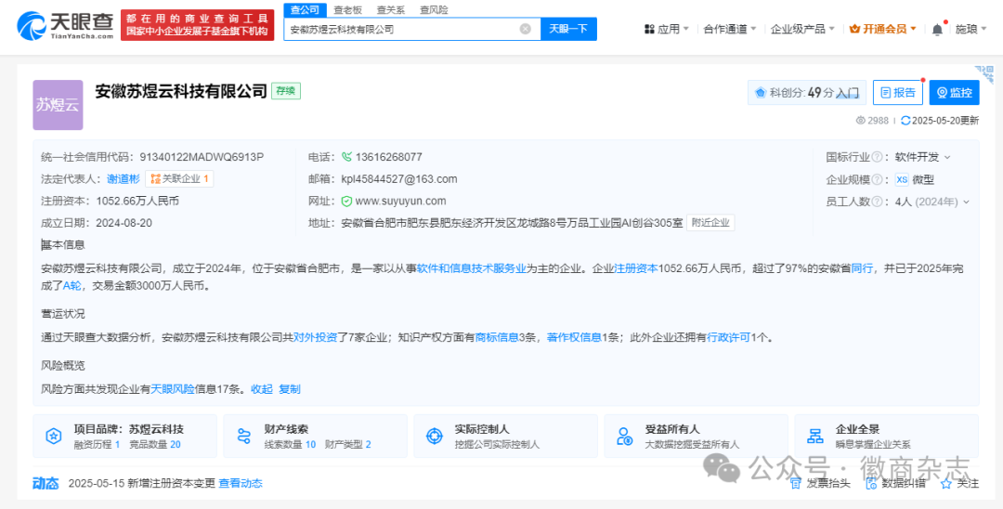The image size is (1003, 509).
Task: Click the 监控 button
Action: click(955, 93)
